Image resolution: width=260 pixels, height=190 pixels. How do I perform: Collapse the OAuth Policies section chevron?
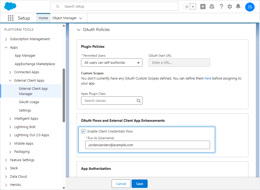(x=79, y=30)
